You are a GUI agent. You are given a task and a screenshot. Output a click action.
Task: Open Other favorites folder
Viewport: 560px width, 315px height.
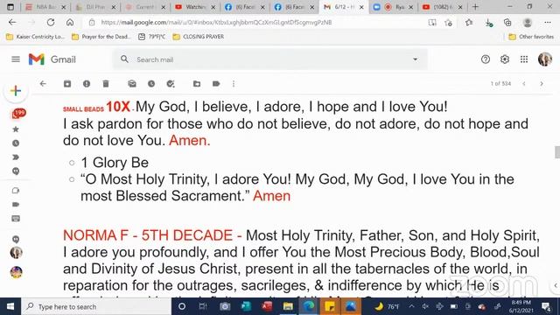tap(531, 37)
